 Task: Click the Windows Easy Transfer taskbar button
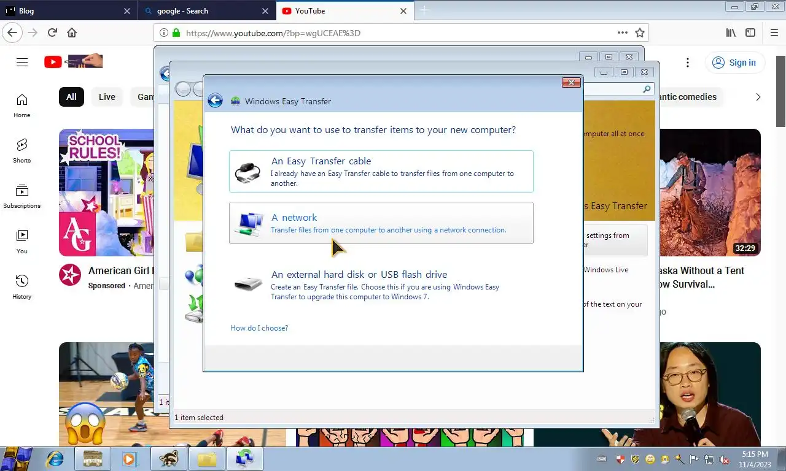pyautogui.click(x=245, y=459)
